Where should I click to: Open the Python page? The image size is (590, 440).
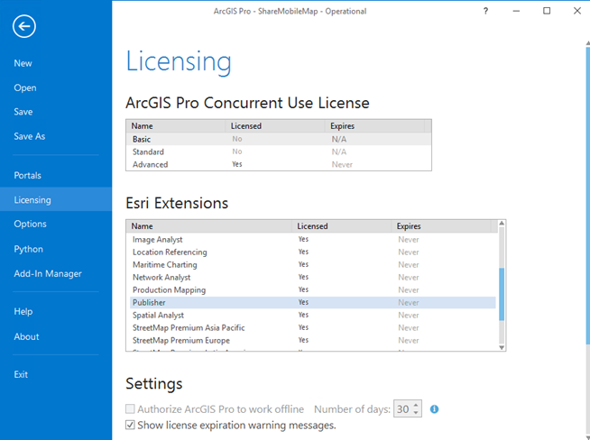coord(28,249)
